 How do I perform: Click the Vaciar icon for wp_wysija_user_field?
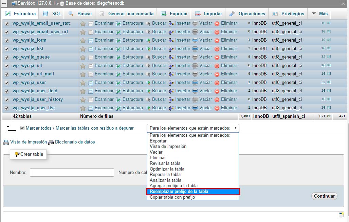point(195,91)
